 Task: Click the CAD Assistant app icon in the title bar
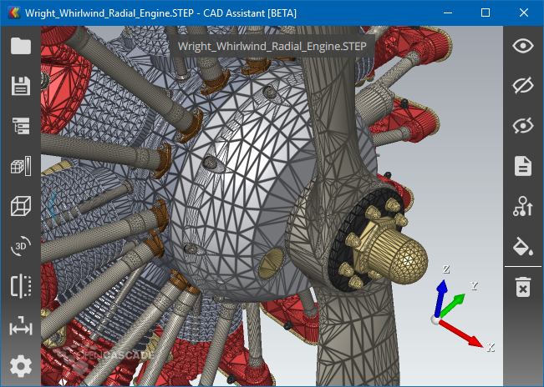point(14,13)
